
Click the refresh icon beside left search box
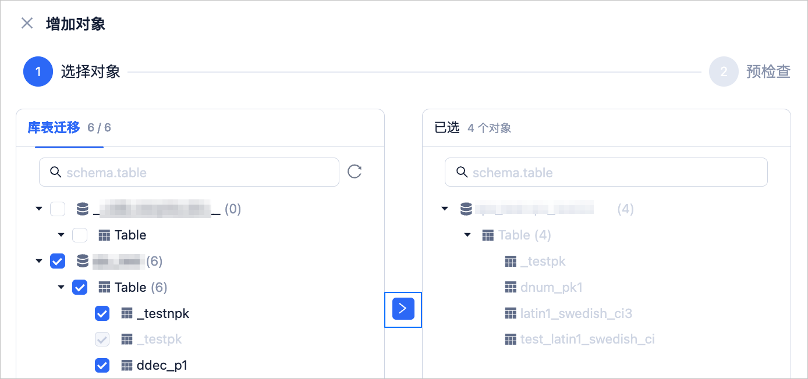point(355,171)
